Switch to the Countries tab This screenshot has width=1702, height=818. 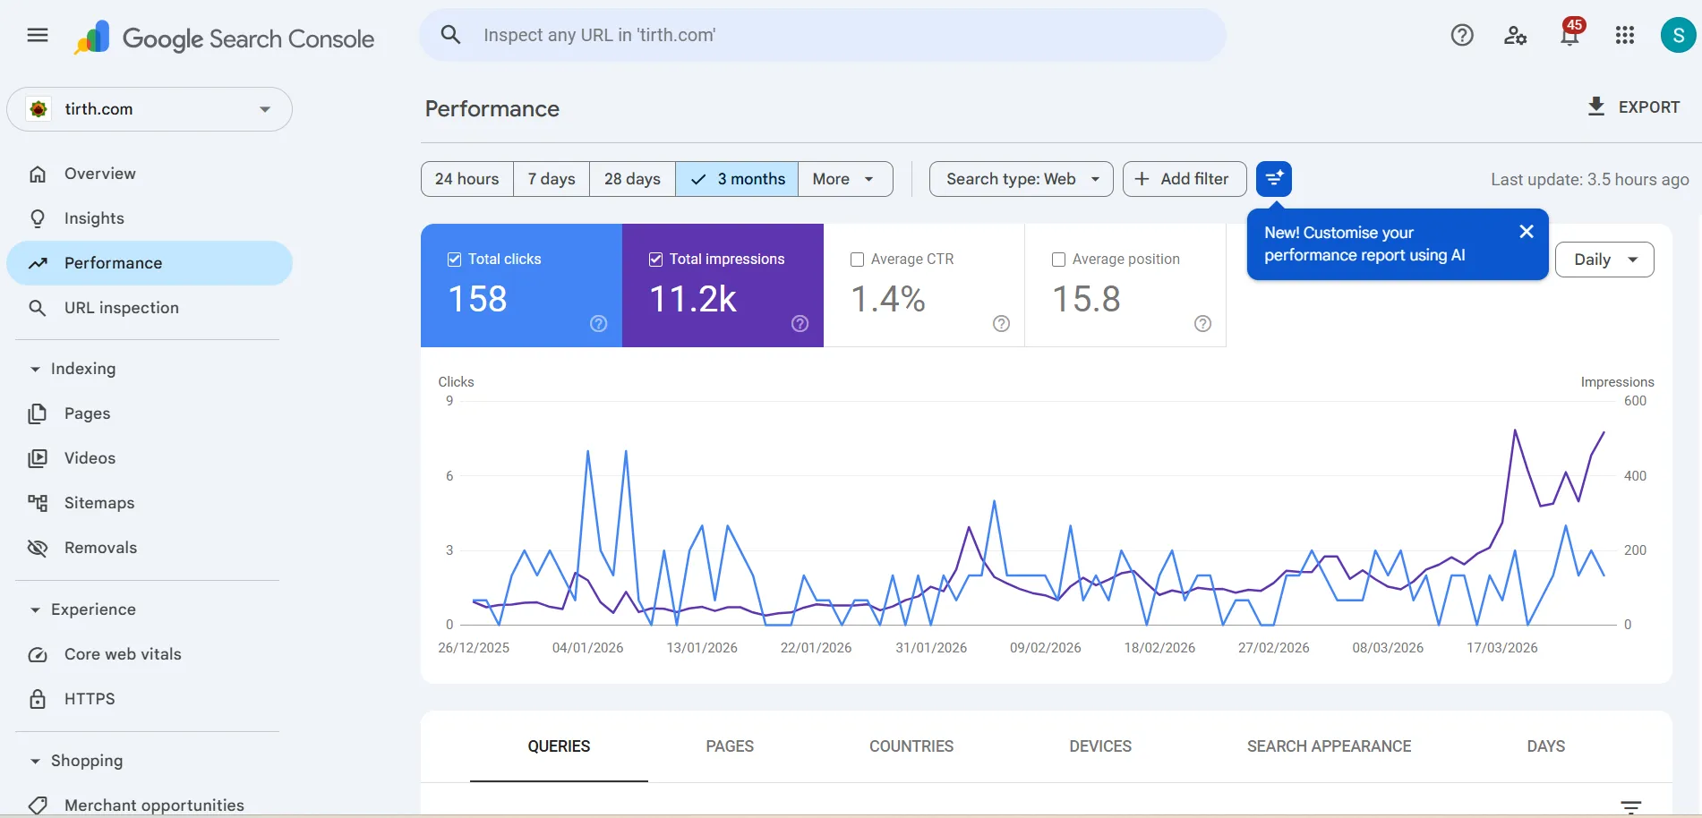[911, 746]
